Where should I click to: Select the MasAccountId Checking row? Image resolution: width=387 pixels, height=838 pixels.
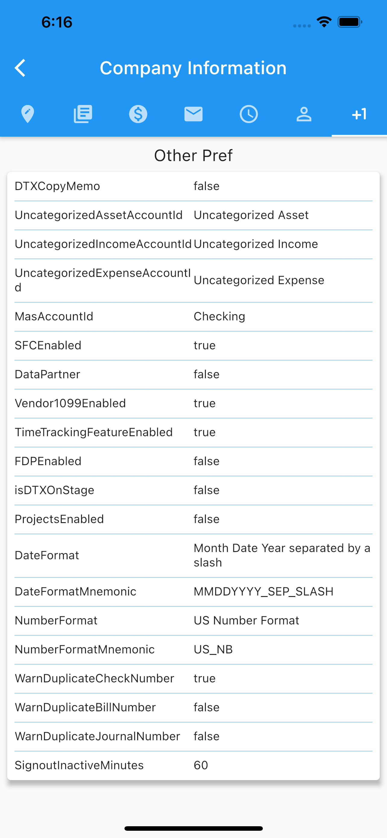coord(193,316)
